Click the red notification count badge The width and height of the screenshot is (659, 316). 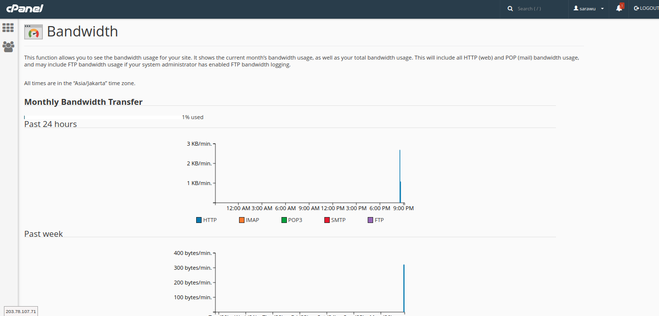point(622,5)
